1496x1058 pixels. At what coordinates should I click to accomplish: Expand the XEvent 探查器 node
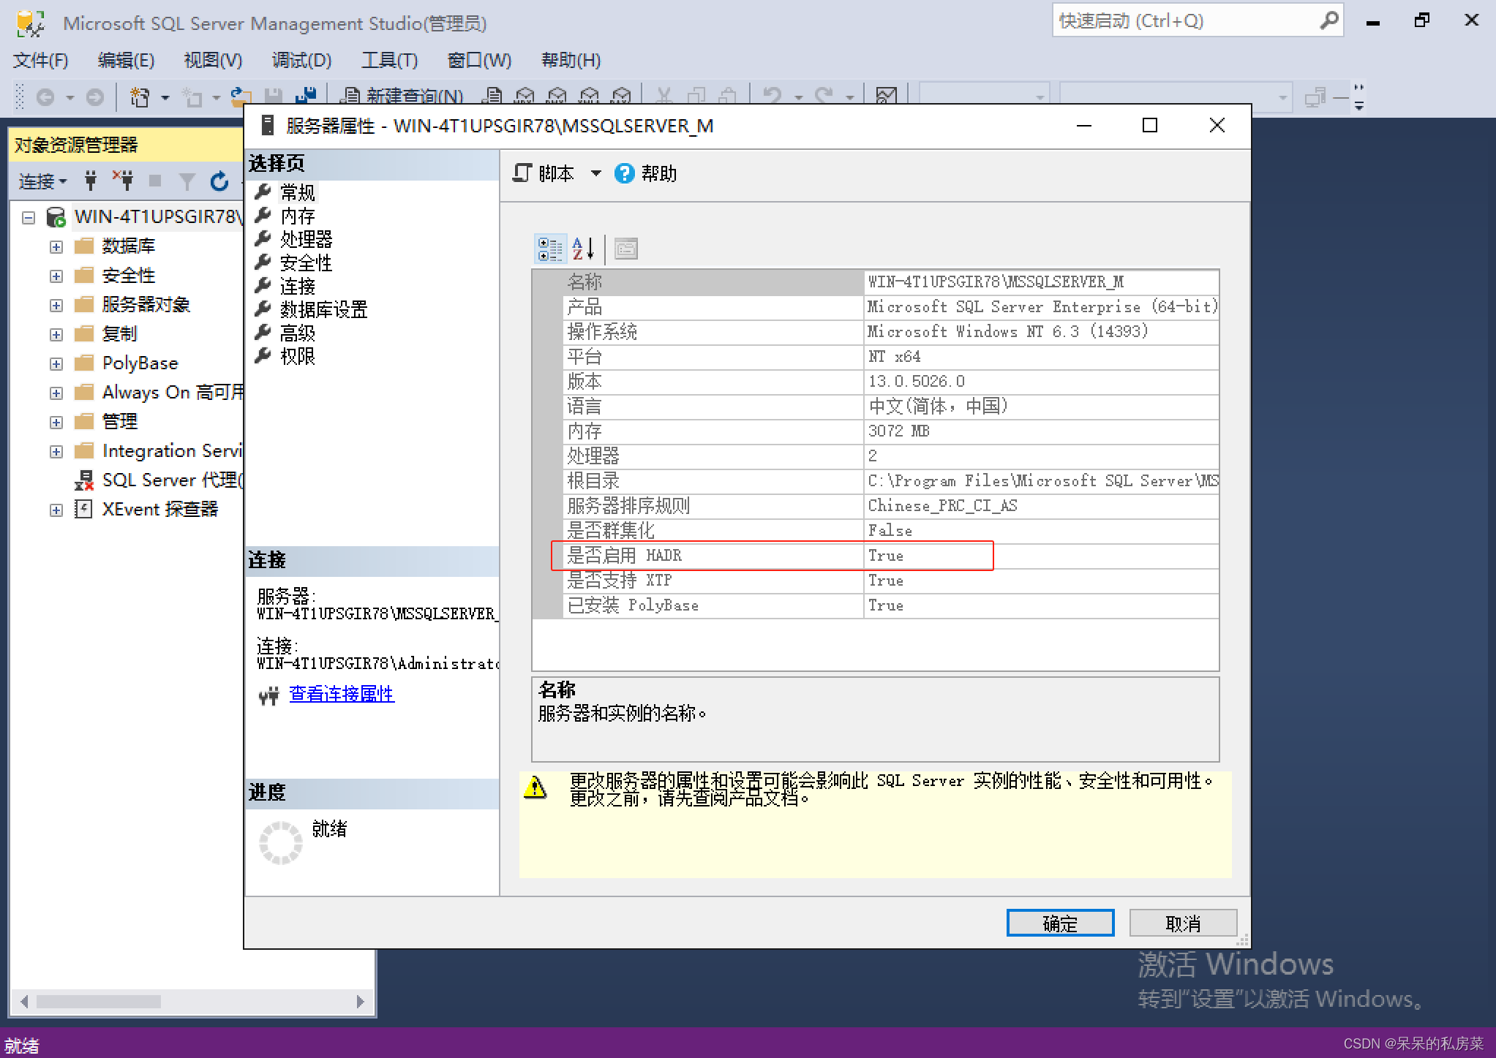56,510
